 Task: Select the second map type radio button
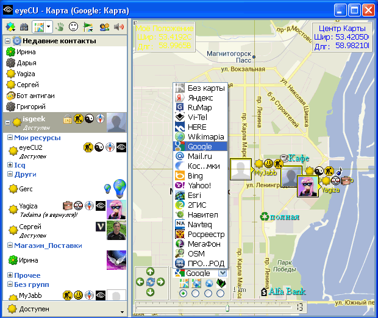tap(196, 294)
